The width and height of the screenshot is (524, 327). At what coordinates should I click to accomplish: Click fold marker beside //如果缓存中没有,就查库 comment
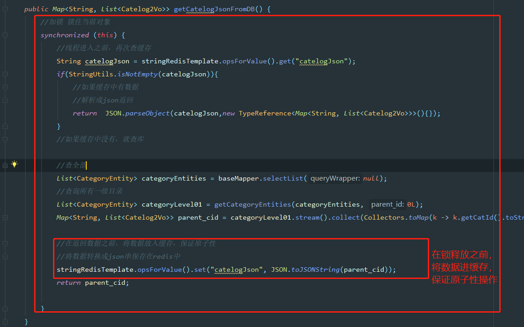[5, 139]
